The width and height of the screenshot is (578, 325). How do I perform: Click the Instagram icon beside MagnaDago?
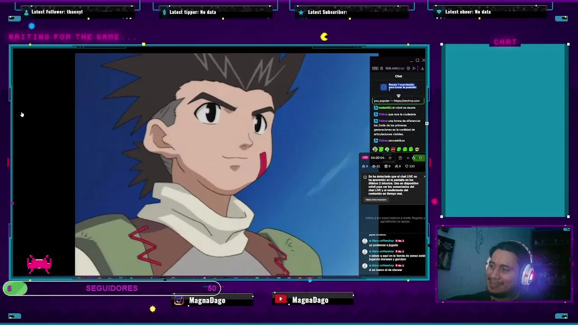179,300
